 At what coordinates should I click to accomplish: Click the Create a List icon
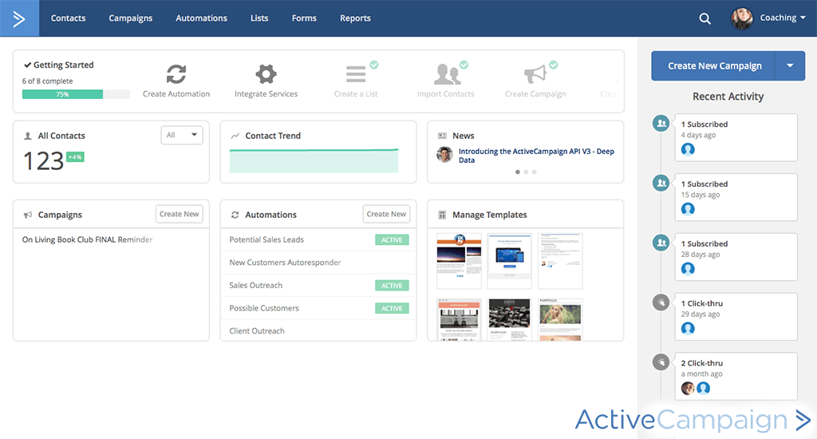[356, 74]
